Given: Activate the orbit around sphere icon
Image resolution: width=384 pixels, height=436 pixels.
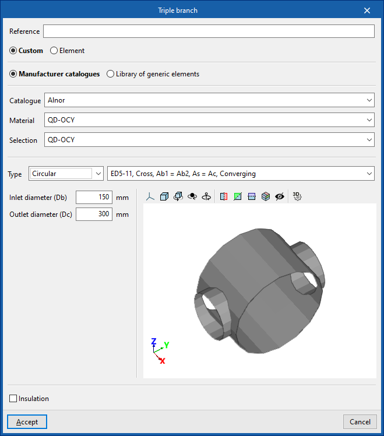Looking at the screenshot, I should pos(192,196).
